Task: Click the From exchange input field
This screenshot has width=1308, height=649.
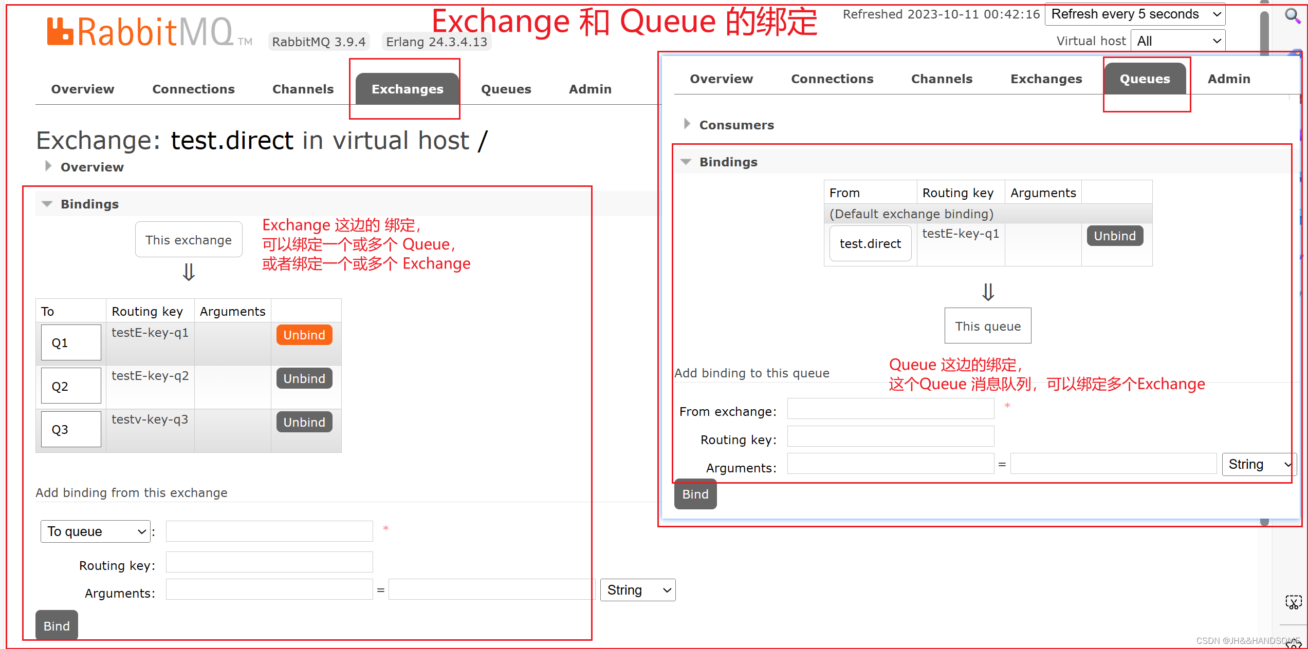Action: click(890, 409)
